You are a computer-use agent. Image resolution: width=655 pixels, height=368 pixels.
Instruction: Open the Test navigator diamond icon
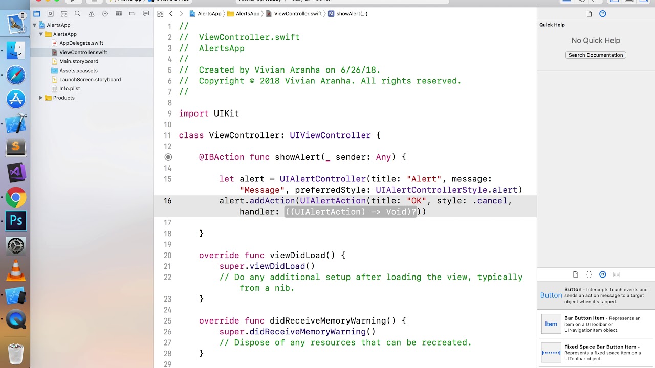[x=105, y=14]
